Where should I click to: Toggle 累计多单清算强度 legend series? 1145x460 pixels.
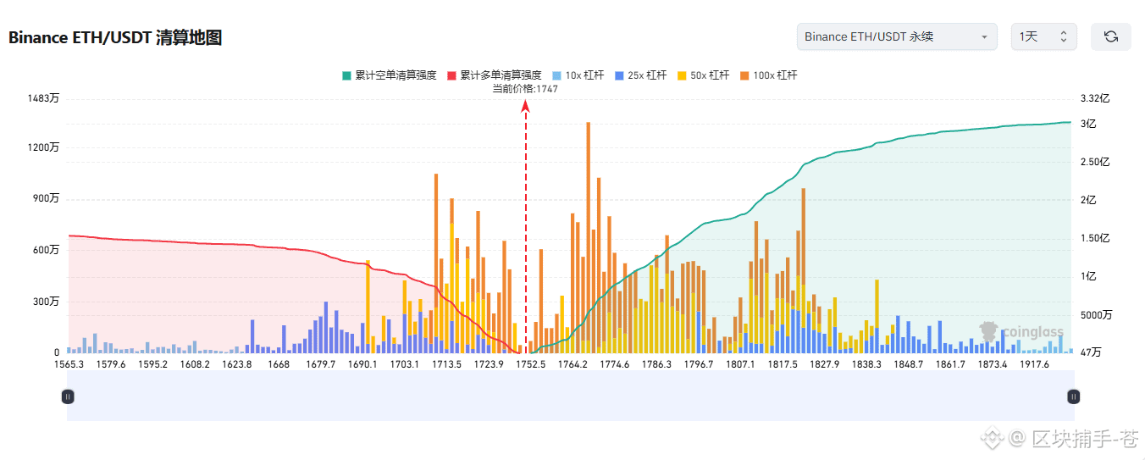coord(495,75)
